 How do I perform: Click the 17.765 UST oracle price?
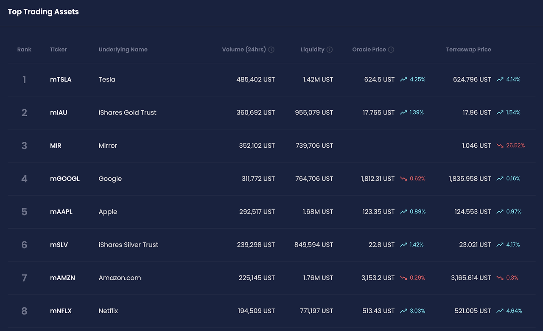pyautogui.click(x=379, y=112)
